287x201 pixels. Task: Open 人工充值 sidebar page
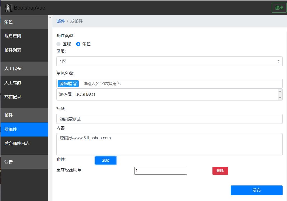tap(13, 83)
